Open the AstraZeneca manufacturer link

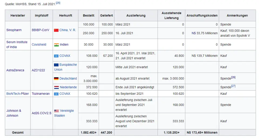[x=15, y=70]
